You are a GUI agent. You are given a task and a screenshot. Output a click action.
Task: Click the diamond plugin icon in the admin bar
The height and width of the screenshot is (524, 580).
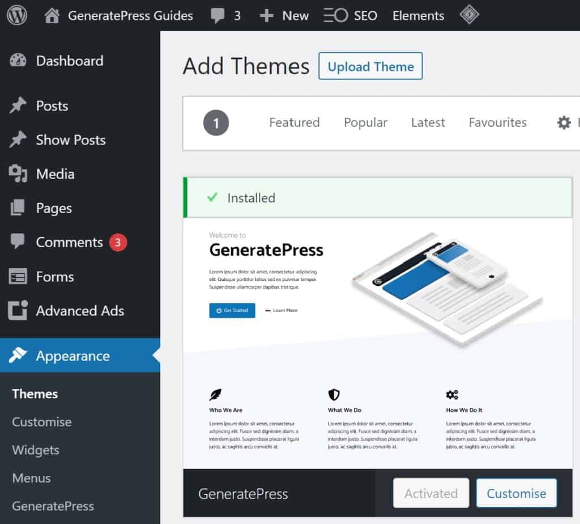click(x=470, y=15)
